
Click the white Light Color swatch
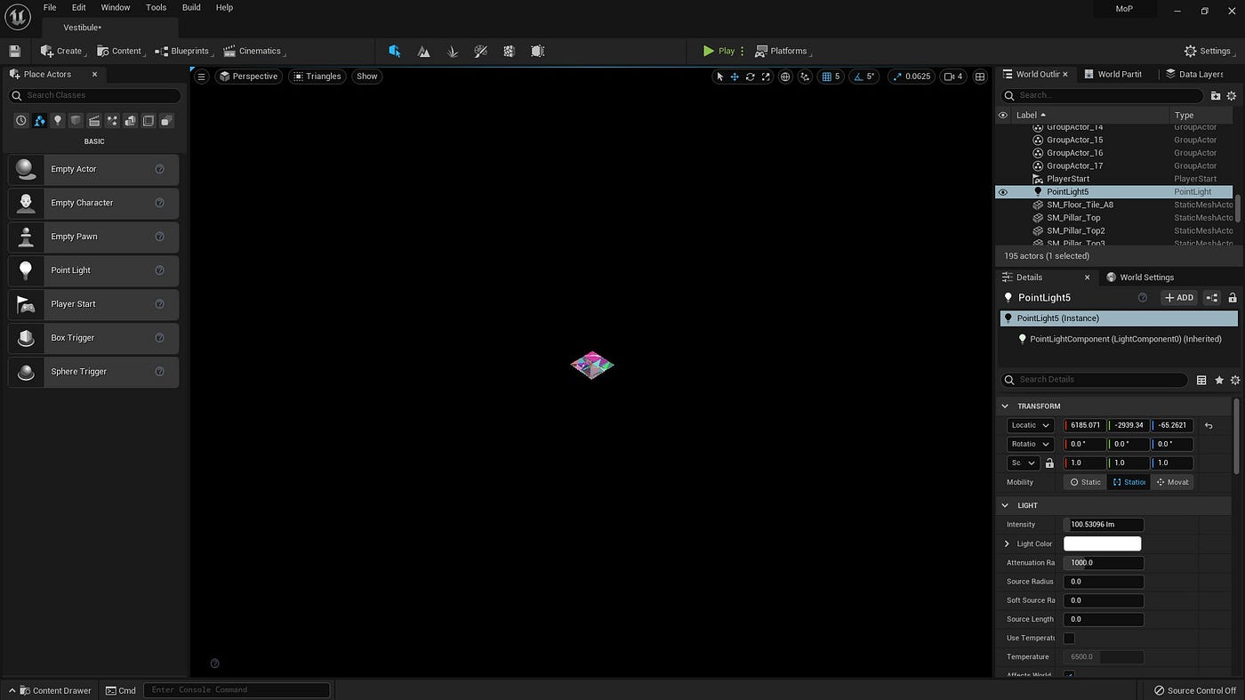coord(1102,543)
